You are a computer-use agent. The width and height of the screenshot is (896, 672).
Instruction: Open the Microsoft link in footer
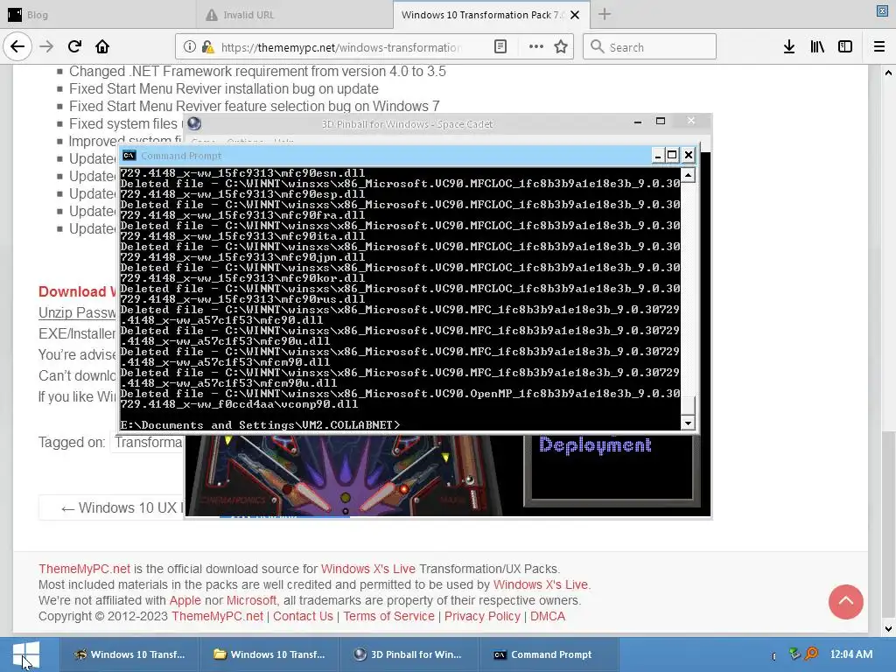(251, 600)
